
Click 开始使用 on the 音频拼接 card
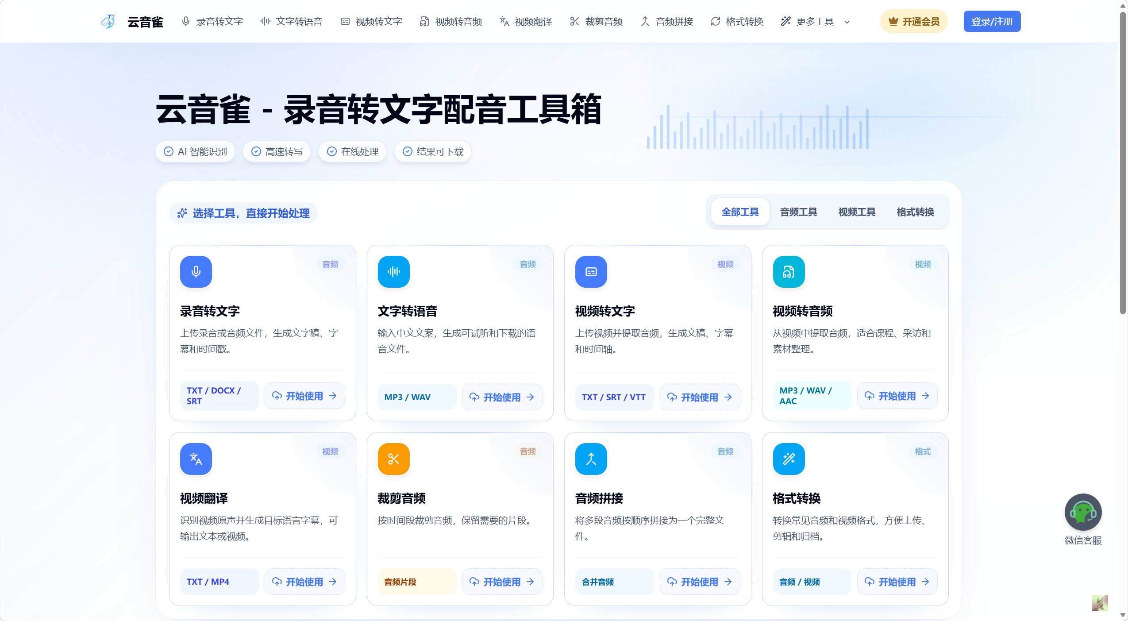point(700,582)
